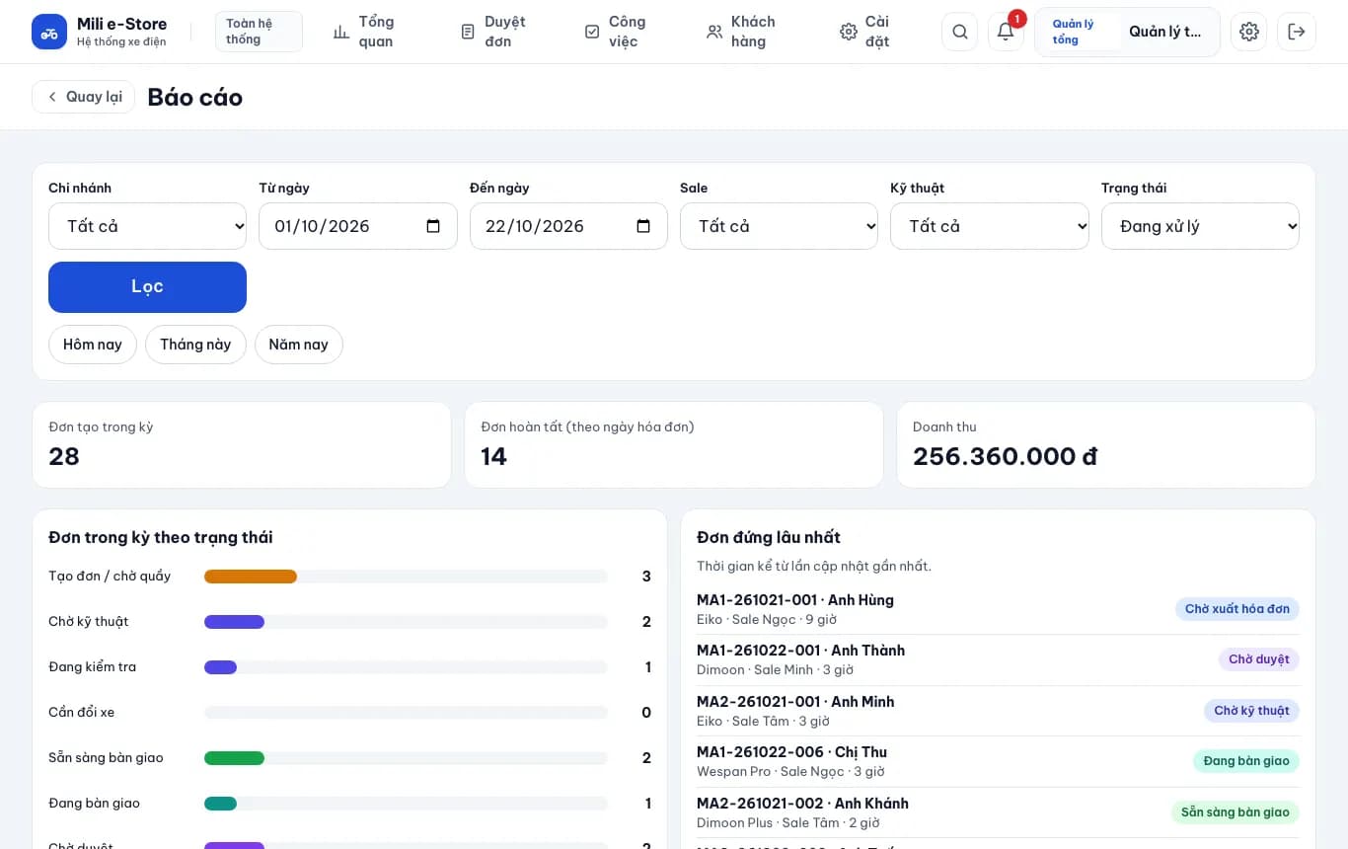Open the Quản lý tổng account menu
1348x849 pixels.
coord(1127,32)
